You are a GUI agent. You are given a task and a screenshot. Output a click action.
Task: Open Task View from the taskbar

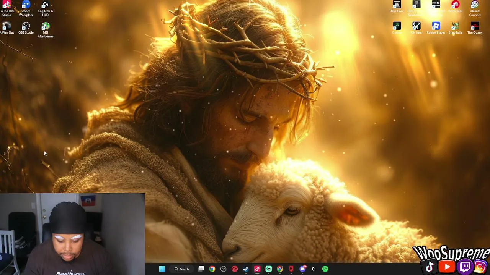click(201, 269)
